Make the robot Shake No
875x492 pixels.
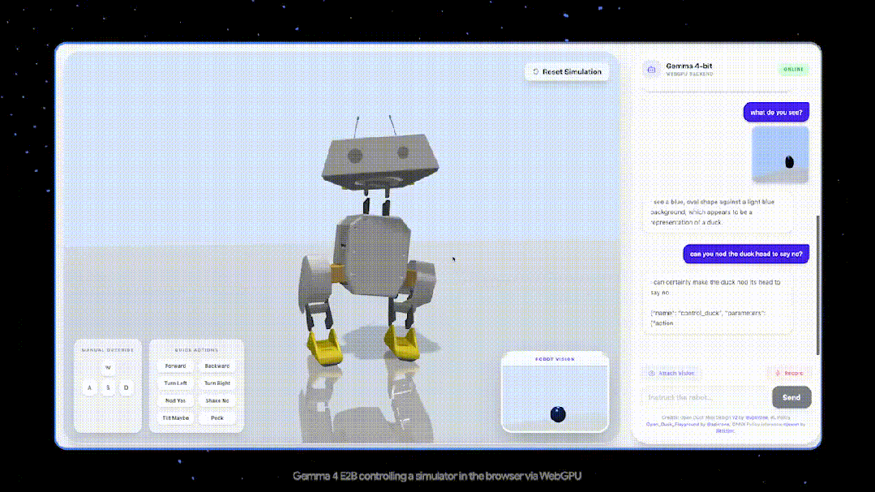click(217, 400)
